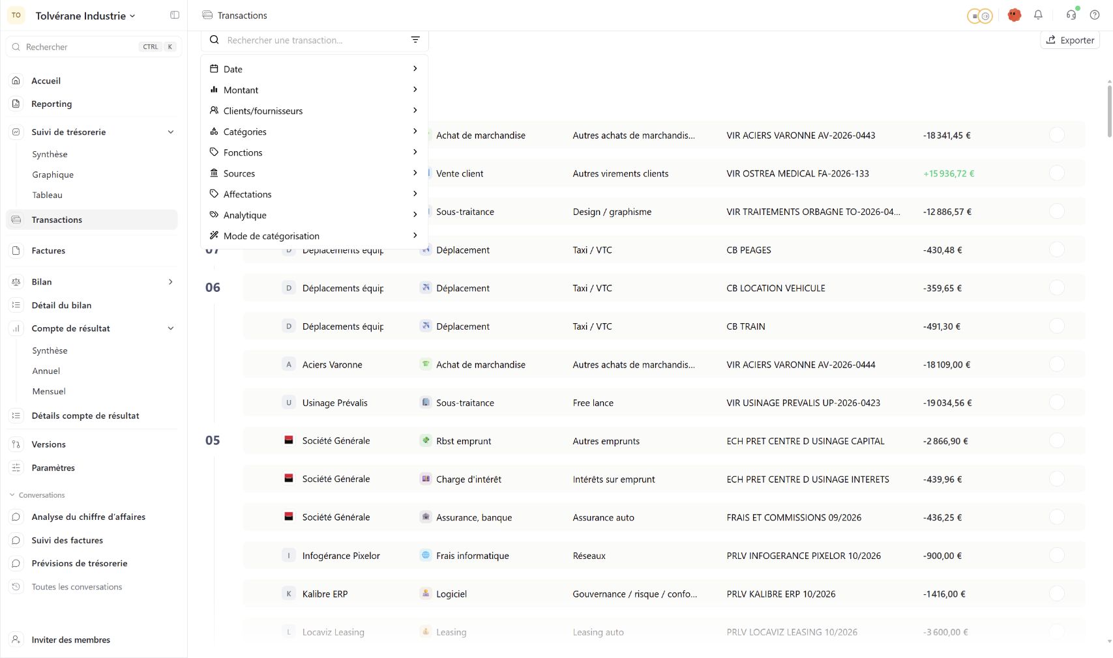The image size is (1113, 658).
Task: Open Toutes les conversations link
Action: [x=77, y=587]
